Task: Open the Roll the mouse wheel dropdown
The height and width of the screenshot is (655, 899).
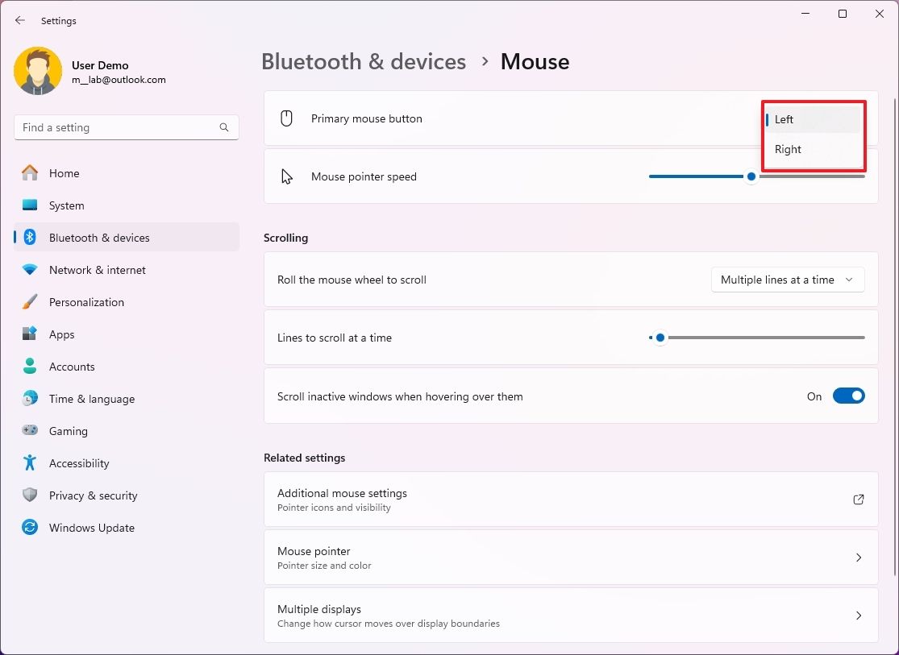Action: 787,280
